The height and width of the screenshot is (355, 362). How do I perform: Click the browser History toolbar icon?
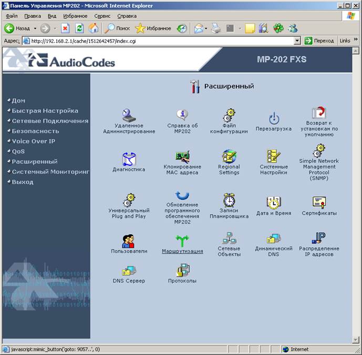click(x=182, y=28)
